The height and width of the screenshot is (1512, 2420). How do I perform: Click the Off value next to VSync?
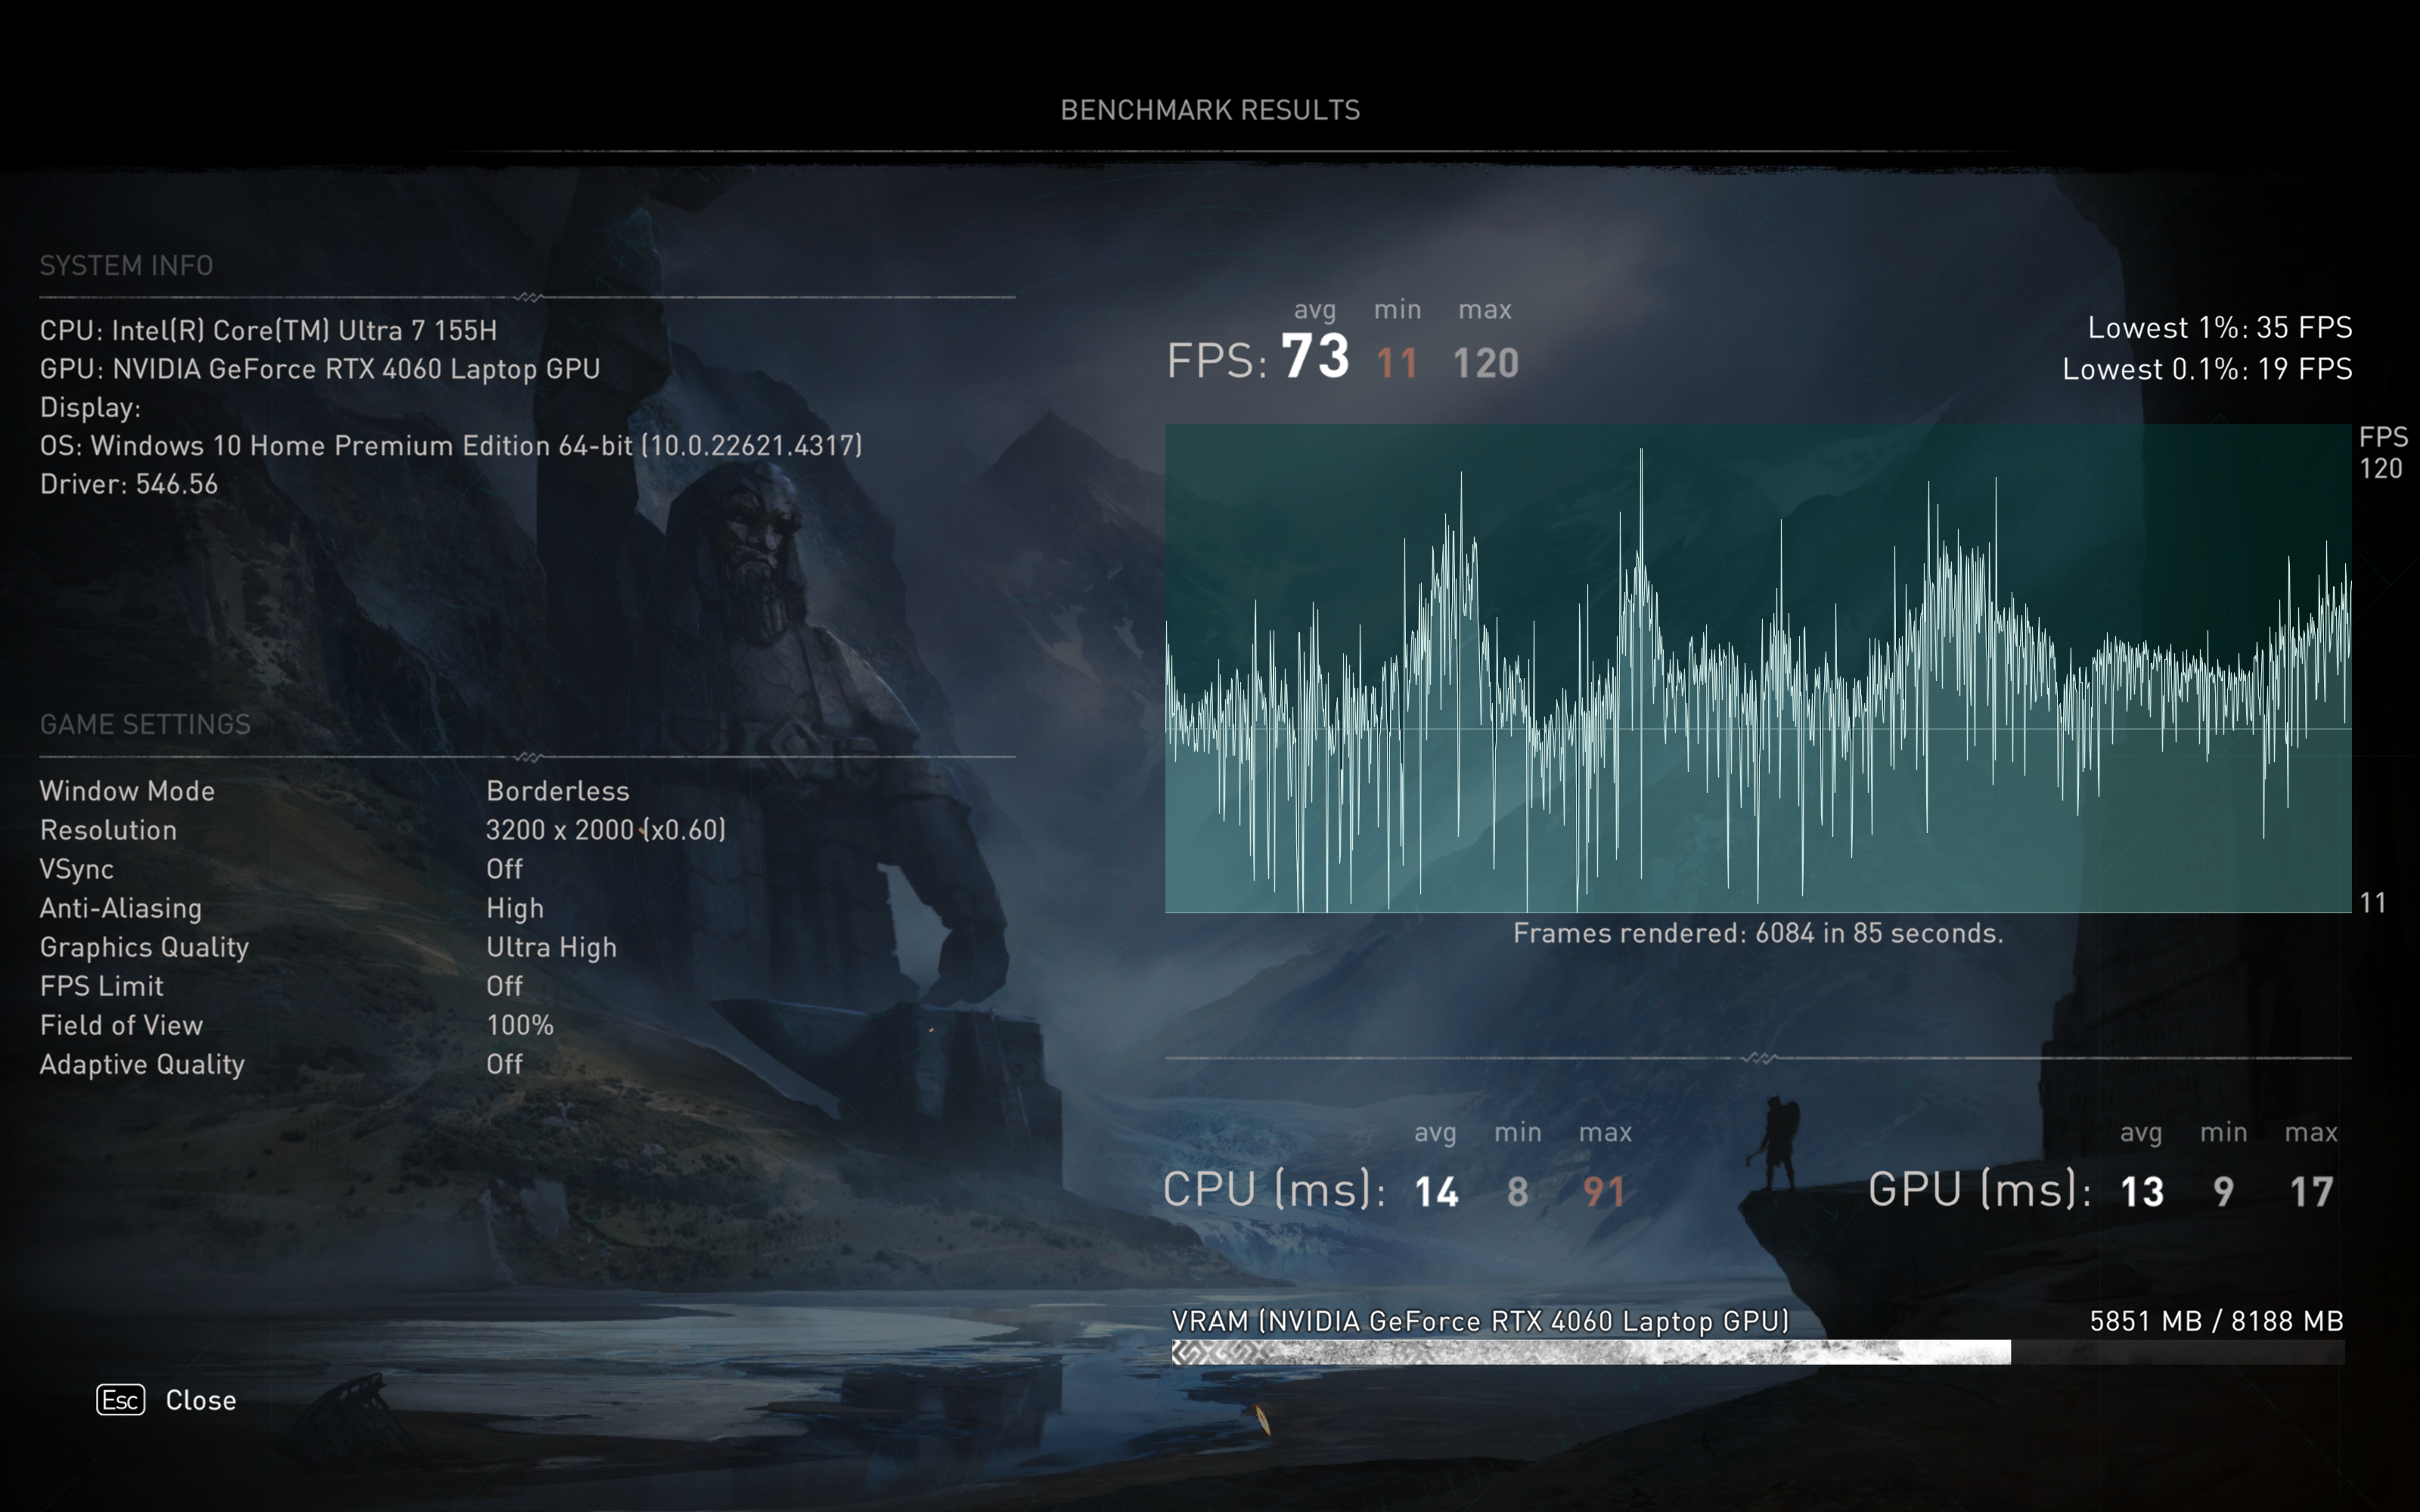(504, 869)
